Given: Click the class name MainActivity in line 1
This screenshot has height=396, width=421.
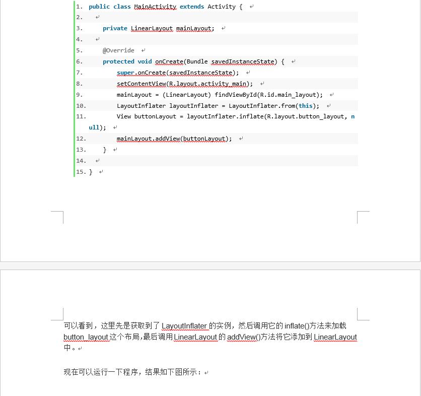Looking at the screenshot, I should (x=155, y=7).
